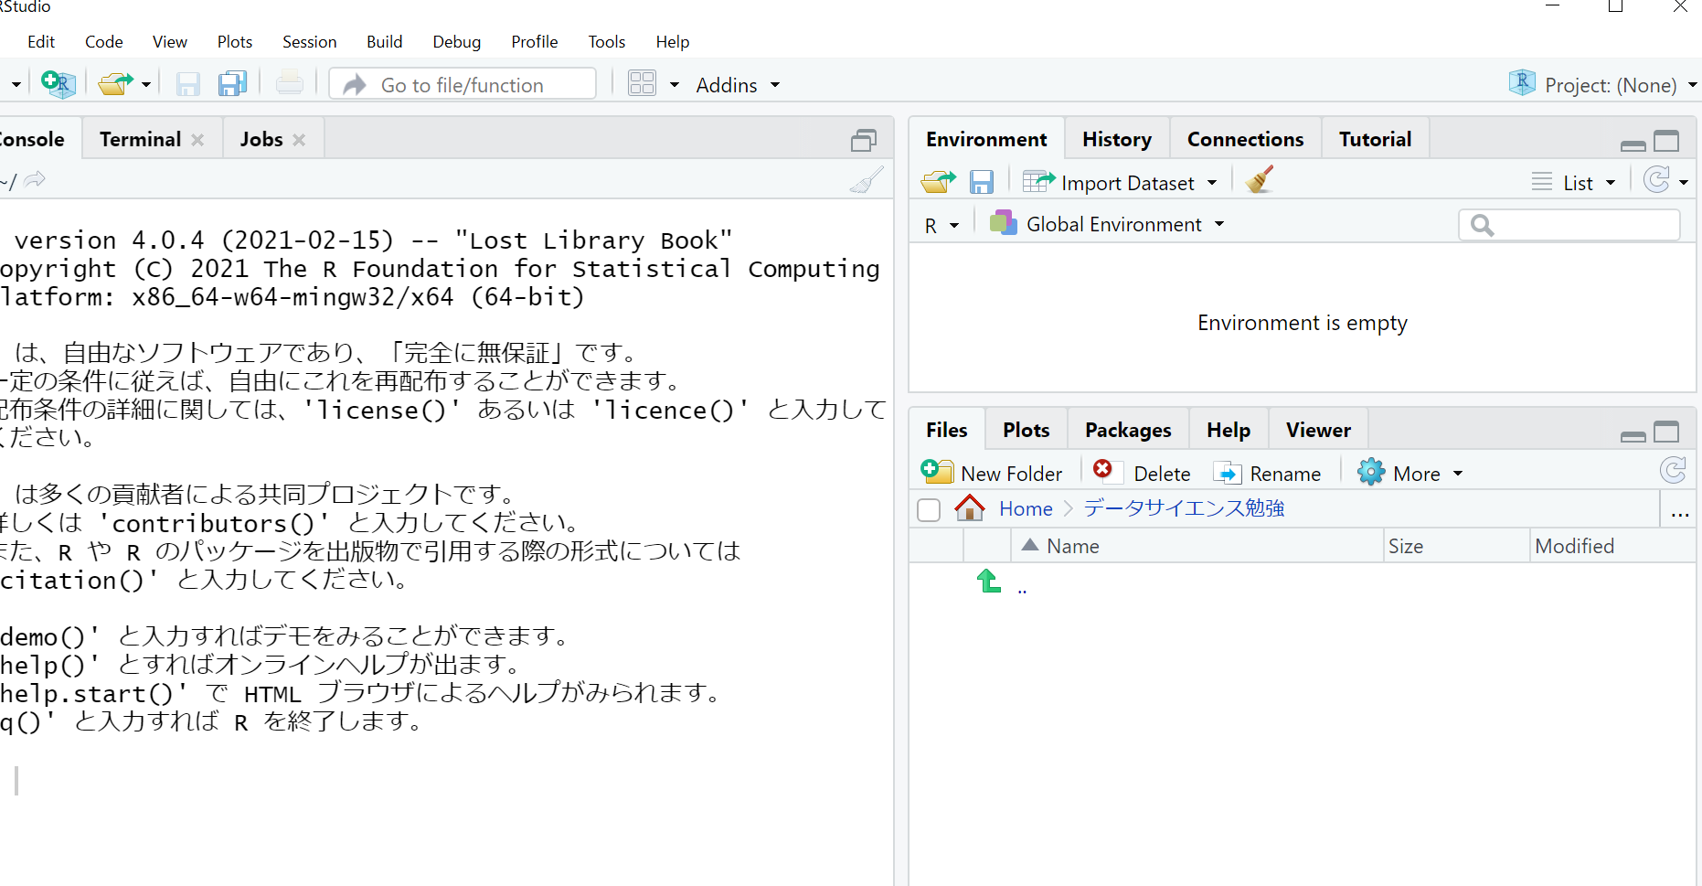The width and height of the screenshot is (1702, 886).
Task: Open the Edit menu
Action: point(41,42)
